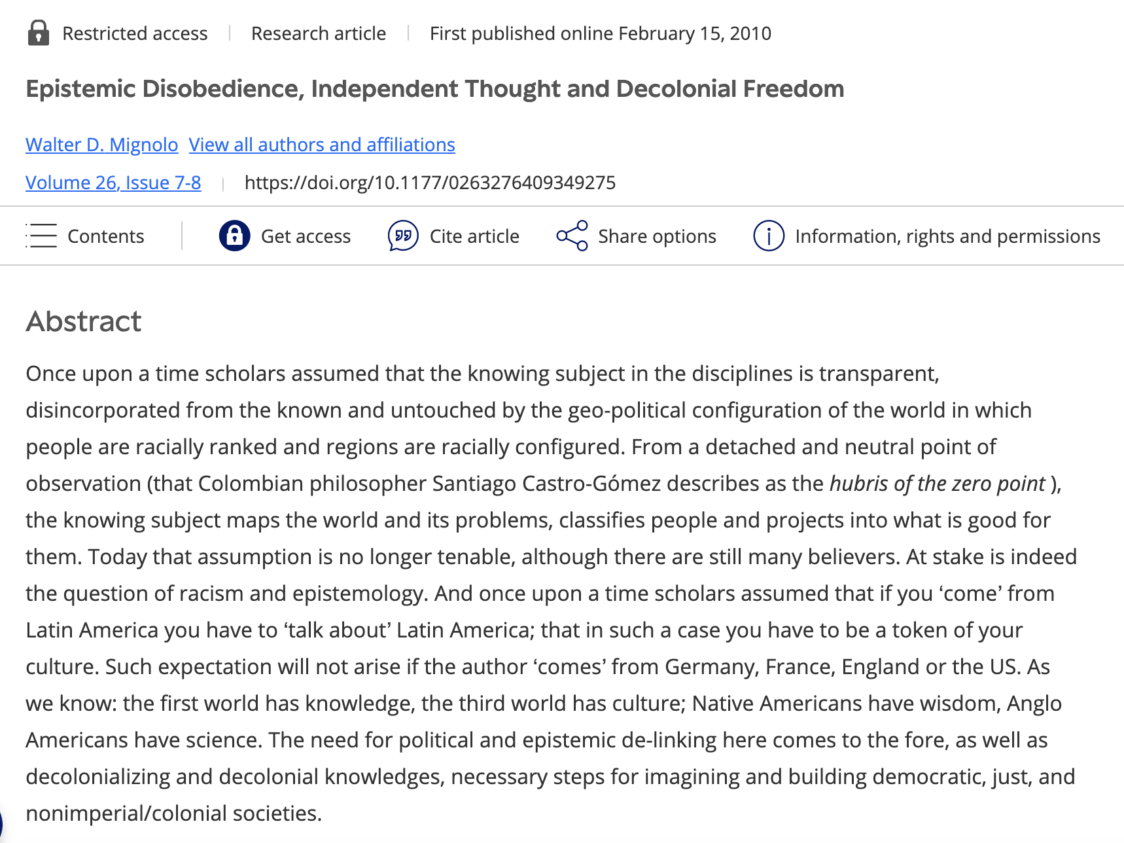Viewport: 1124px width, 843px height.
Task: Click the DOI URL text
Action: pos(430,182)
